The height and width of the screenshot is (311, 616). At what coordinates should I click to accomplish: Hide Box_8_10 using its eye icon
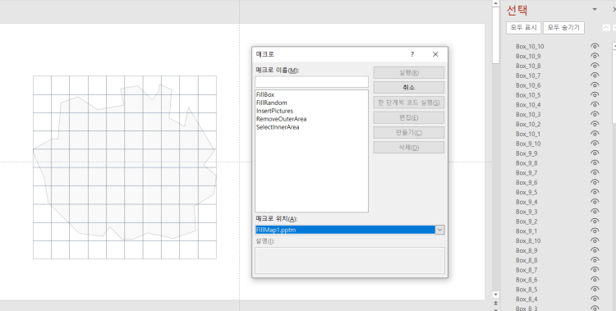pos(595,240)
